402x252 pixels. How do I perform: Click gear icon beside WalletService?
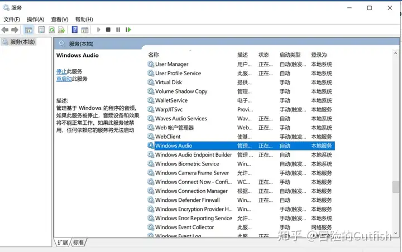pyautogui.click(x=151, y=100)
